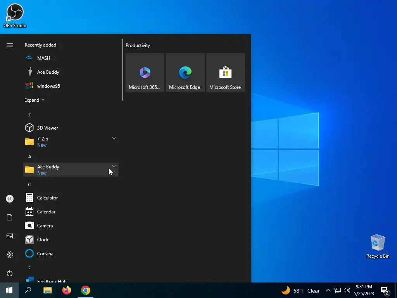
Task: Open the Calendar app
Action: coord(71,211)
